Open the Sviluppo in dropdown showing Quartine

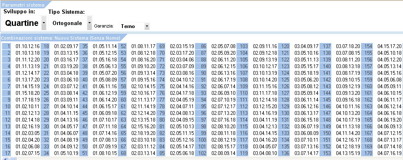coord(44,23)
